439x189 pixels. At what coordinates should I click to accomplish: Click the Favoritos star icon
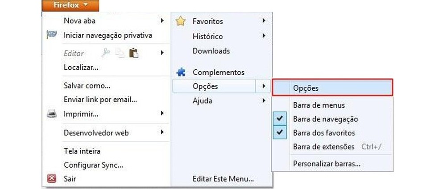coord(180,21)
